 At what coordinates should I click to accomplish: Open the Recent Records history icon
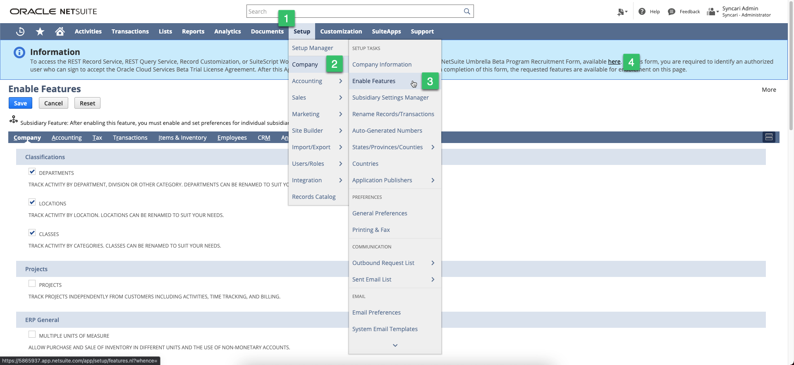coord(20,31)
